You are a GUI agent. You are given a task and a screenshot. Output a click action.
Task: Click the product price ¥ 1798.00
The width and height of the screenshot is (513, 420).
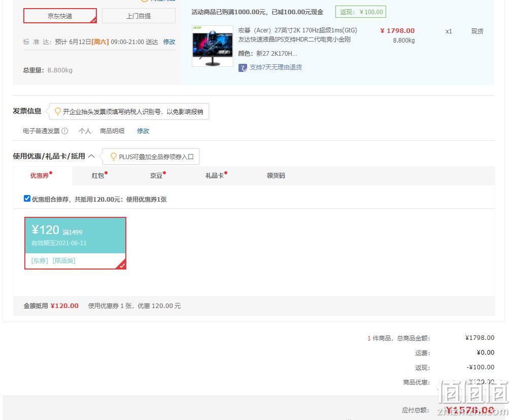tap(397, 31)
